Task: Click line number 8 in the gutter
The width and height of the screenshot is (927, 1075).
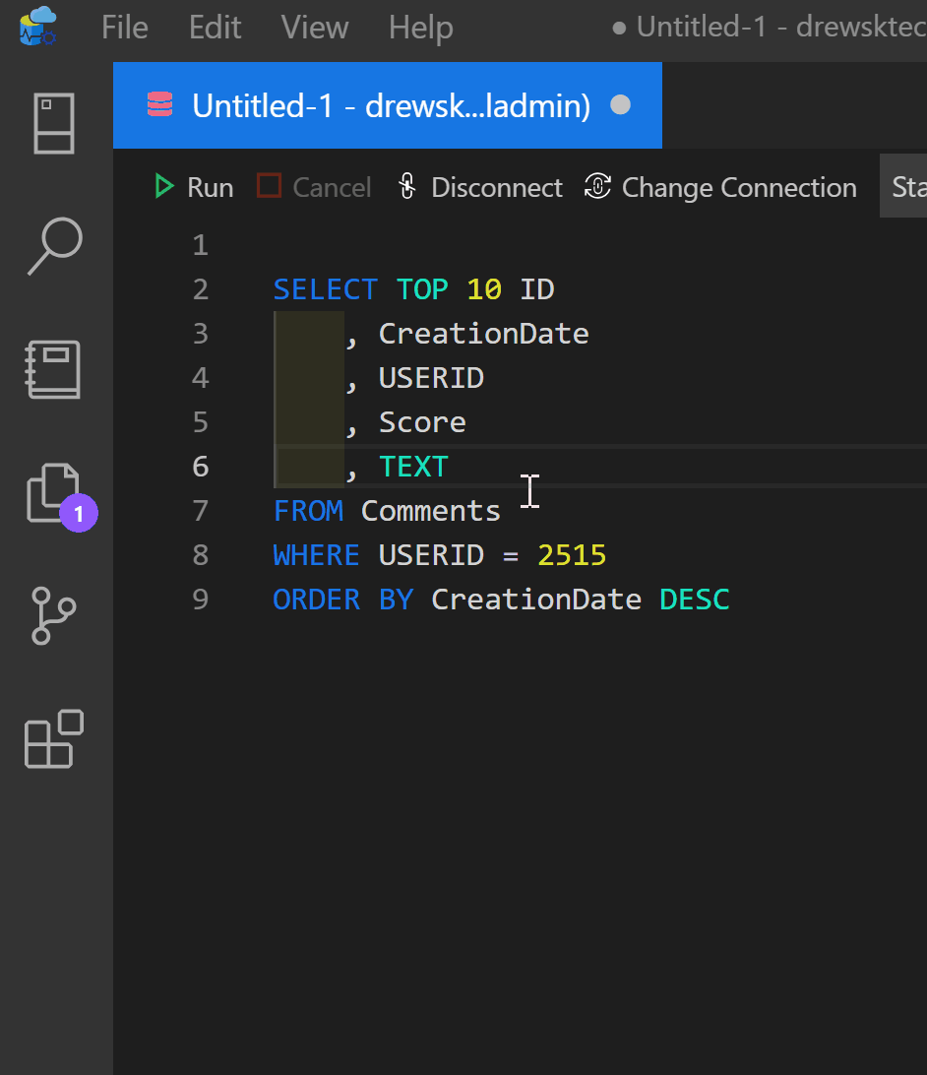Action: click(201, 555)
